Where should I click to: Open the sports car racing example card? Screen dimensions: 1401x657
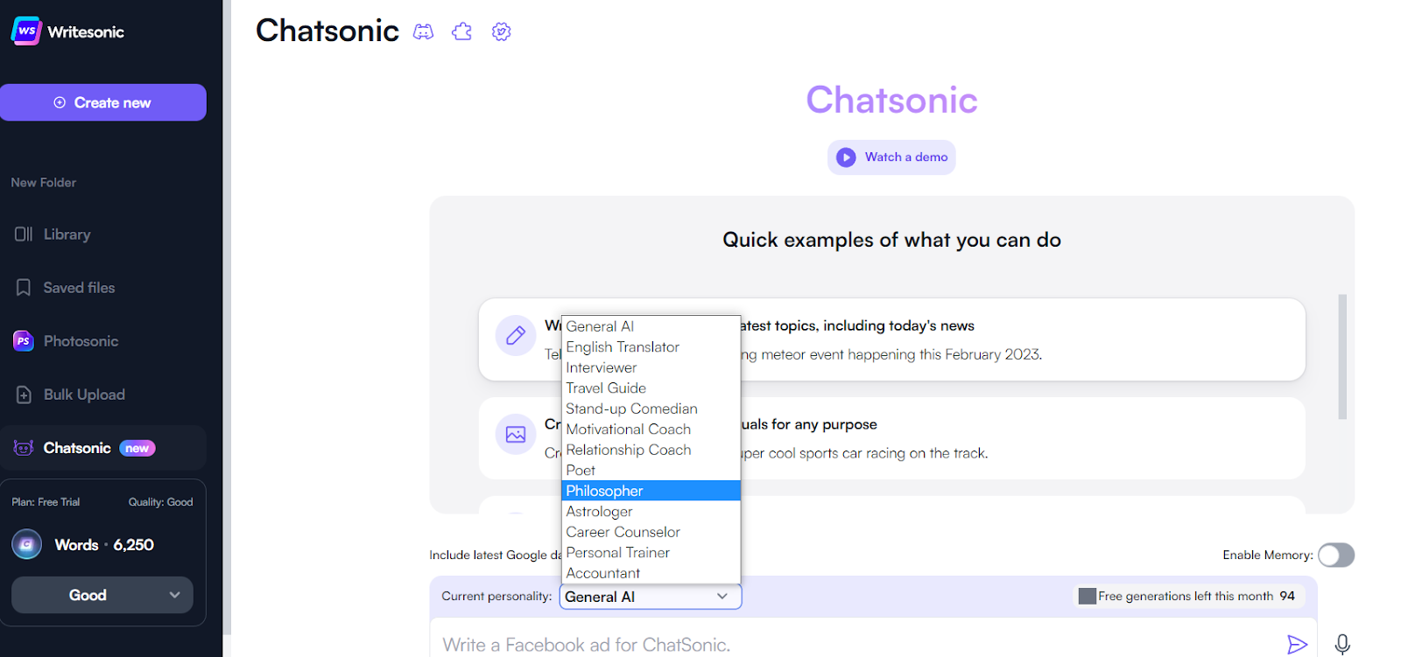pos(891,438)
